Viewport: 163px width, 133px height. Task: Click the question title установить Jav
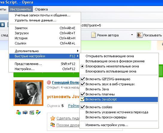[63, 97]
